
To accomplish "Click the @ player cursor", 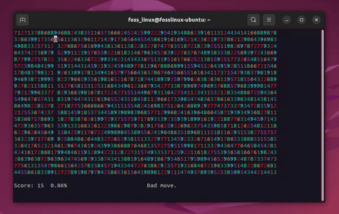I will [x=56, y=39].
